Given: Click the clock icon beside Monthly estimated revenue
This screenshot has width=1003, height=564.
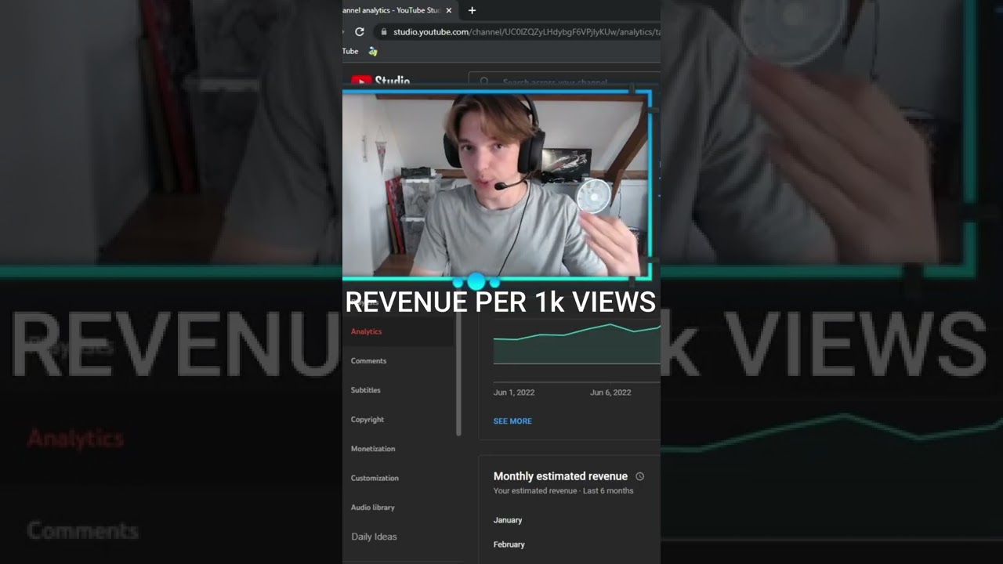Looking at the screenshot, I should pos(640,476).
